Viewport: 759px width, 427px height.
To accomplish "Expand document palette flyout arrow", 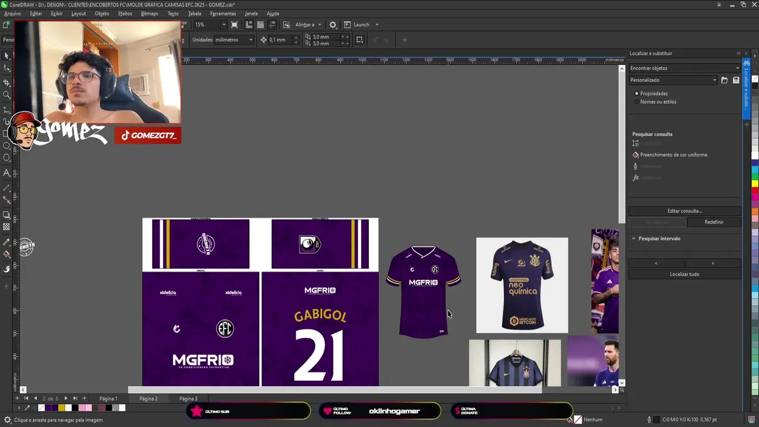I will (18, 408).
